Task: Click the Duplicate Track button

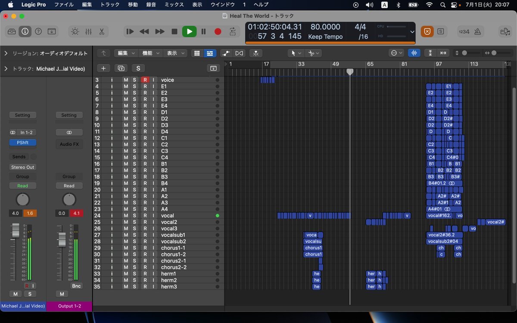Action: 121,68
